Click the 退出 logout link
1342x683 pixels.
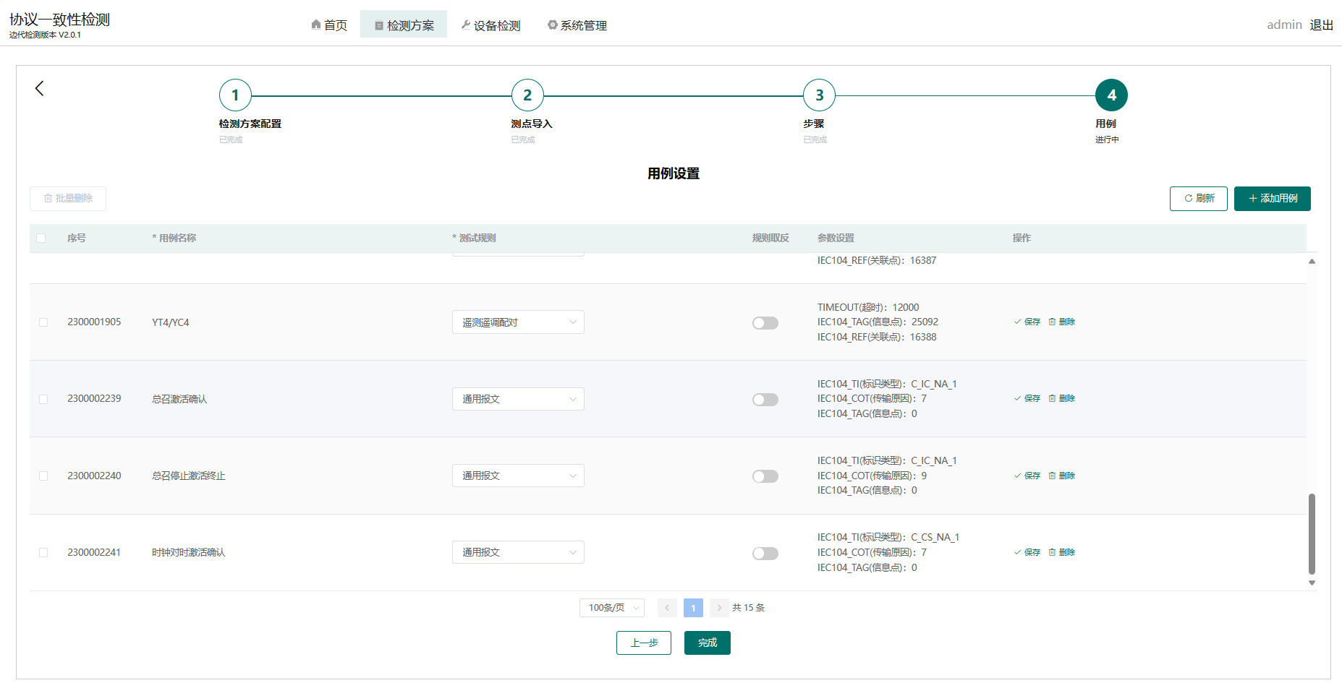1321,24
